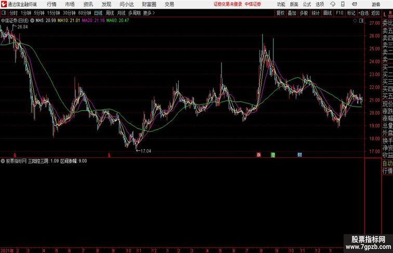Viewport: 393px width, 253px height.
Task: Select the 日线 daily period
Action: 98,13
